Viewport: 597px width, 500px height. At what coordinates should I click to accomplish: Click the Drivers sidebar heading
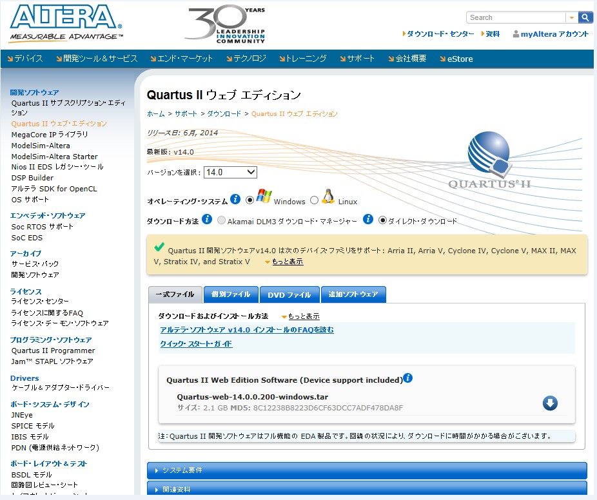(24, 378)
